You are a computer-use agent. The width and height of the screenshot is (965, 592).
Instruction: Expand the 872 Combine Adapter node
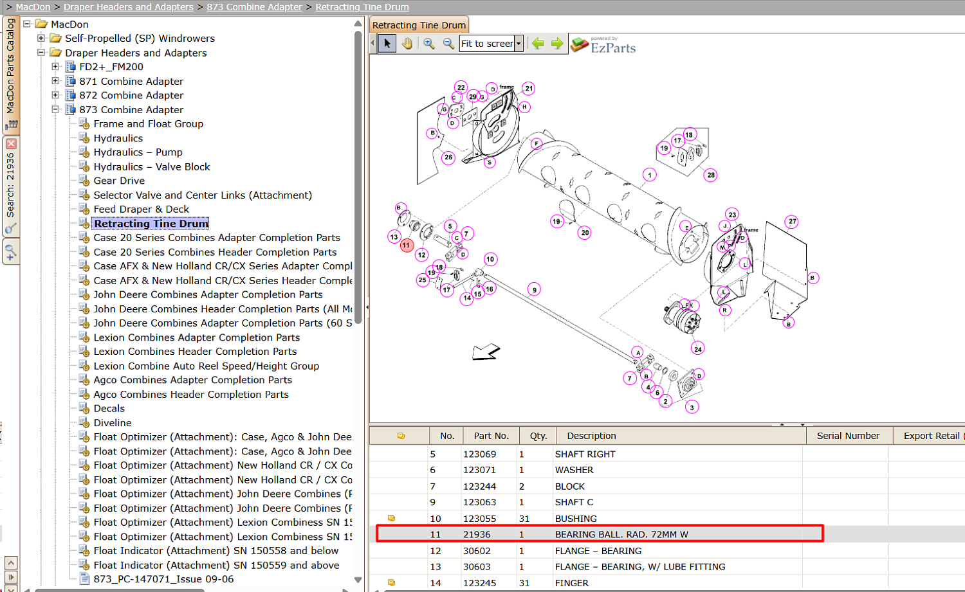click(x=55, y=95)
